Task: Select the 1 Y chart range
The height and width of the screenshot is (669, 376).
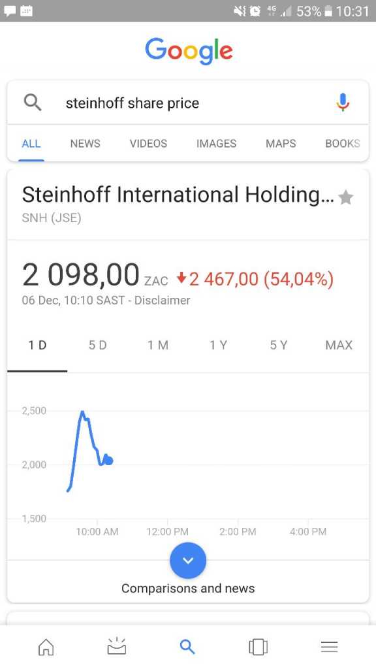Action: pos(218,345)
